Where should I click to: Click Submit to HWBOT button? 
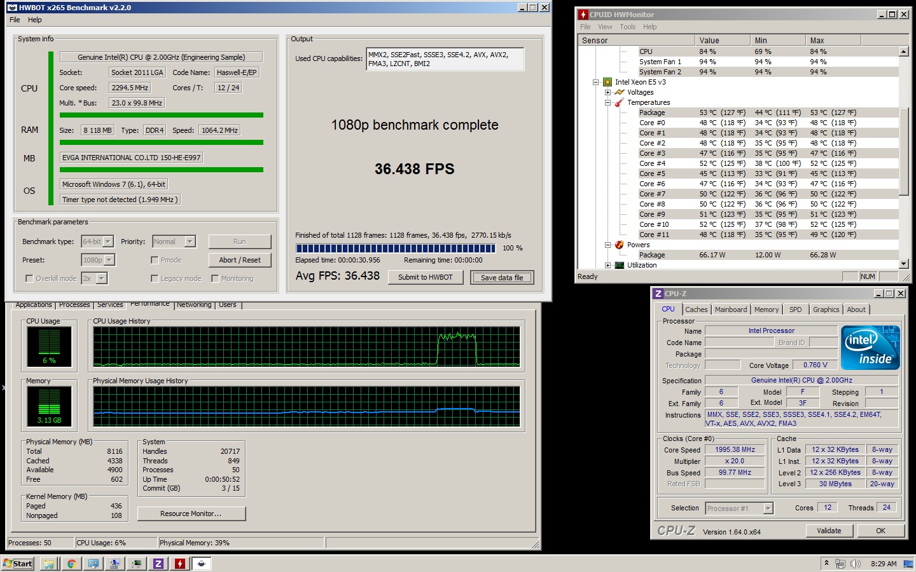[x=426, y=277]
